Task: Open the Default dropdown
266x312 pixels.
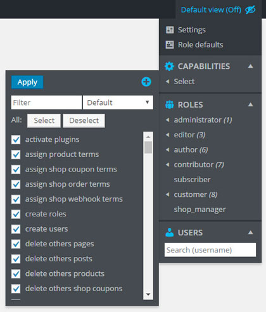Action: click(118, 103)
